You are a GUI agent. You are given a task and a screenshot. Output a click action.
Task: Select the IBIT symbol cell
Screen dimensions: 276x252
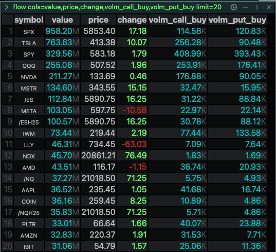click(x=29, y=246)
